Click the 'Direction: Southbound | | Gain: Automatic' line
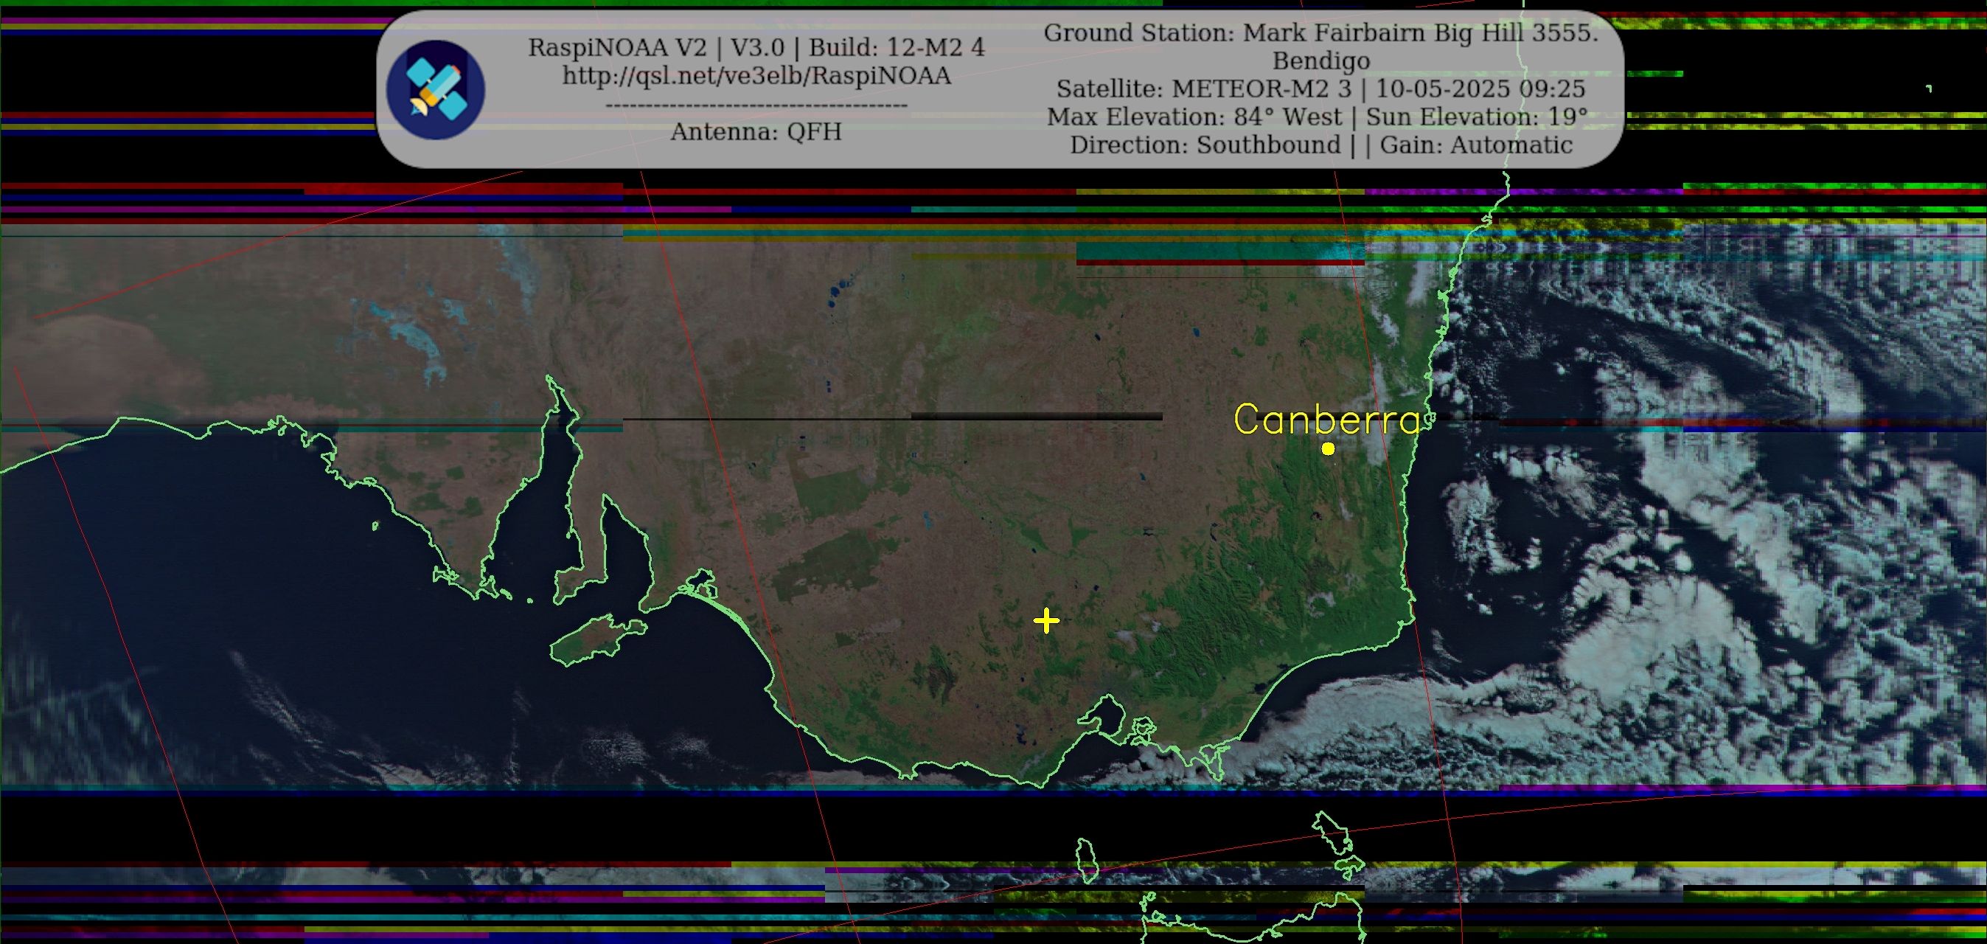Image resolution: width=1987 pixels, height=944 pixels. pyautogui.click(x=1320, y=145)
